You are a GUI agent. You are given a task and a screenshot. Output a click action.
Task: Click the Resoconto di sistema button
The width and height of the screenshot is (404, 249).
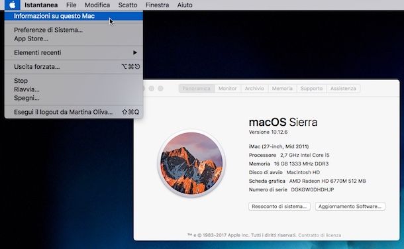coord(279,207)
